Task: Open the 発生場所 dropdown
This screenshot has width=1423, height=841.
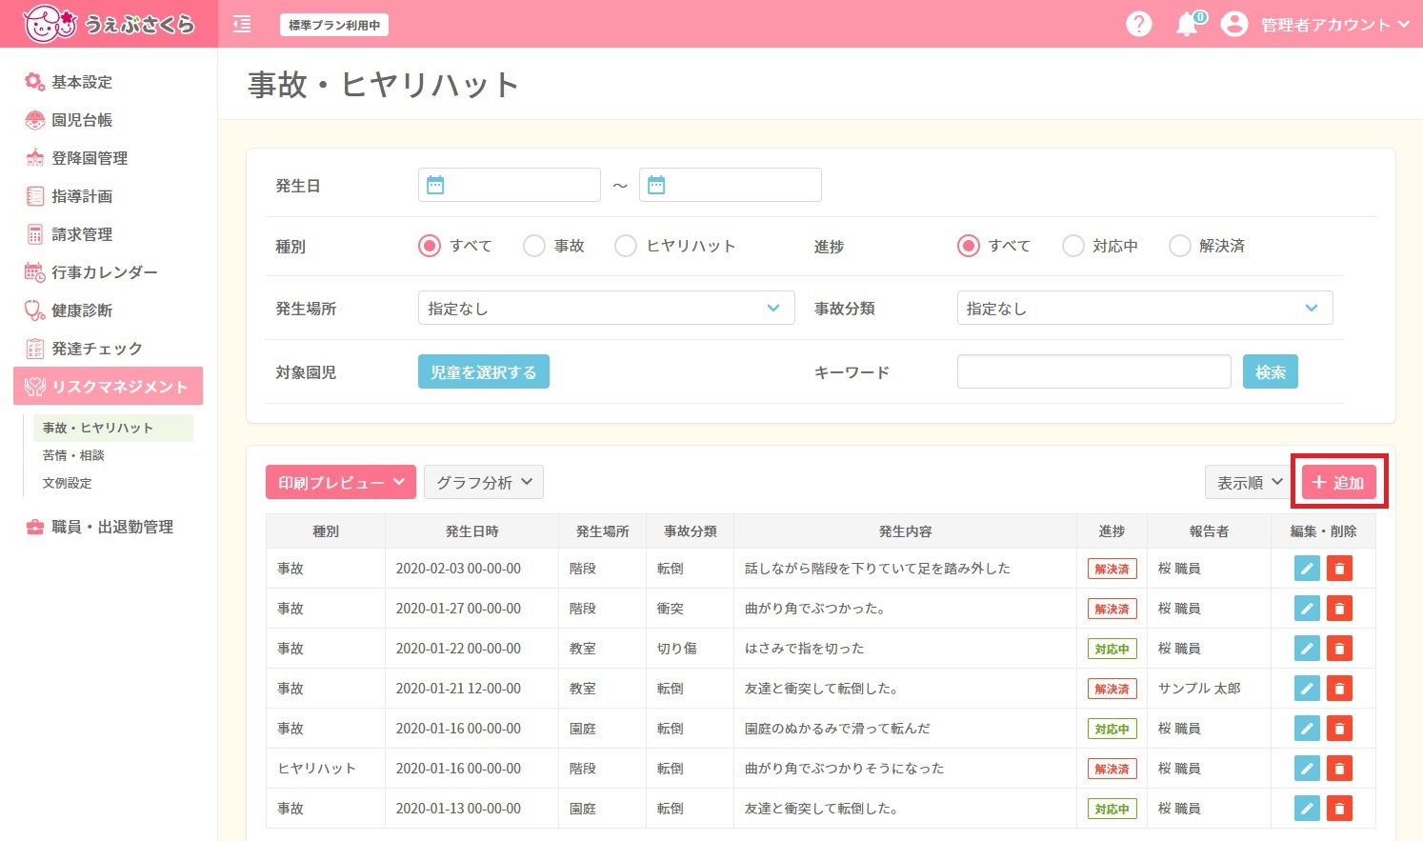Action: 606,308
